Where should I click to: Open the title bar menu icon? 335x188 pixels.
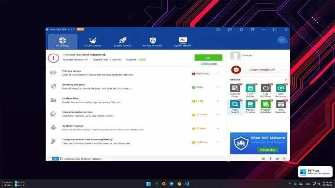point(253,30)
